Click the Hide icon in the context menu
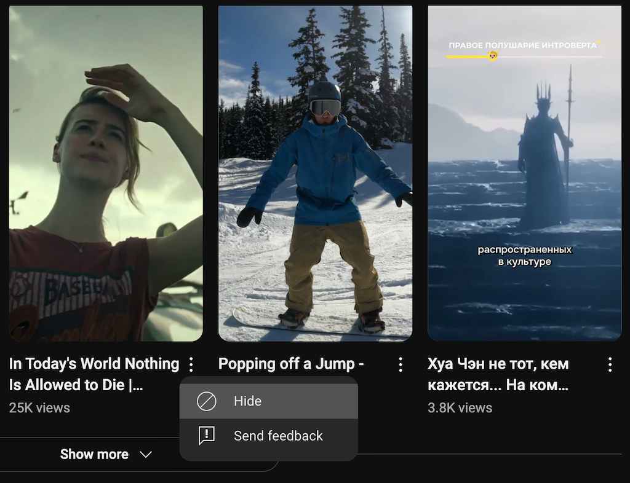The height and width of the screenshot is (483, 630). 205,401
